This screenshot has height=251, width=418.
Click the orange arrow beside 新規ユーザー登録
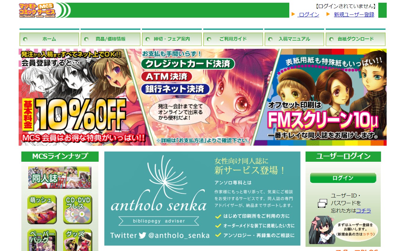click(328, 14)
